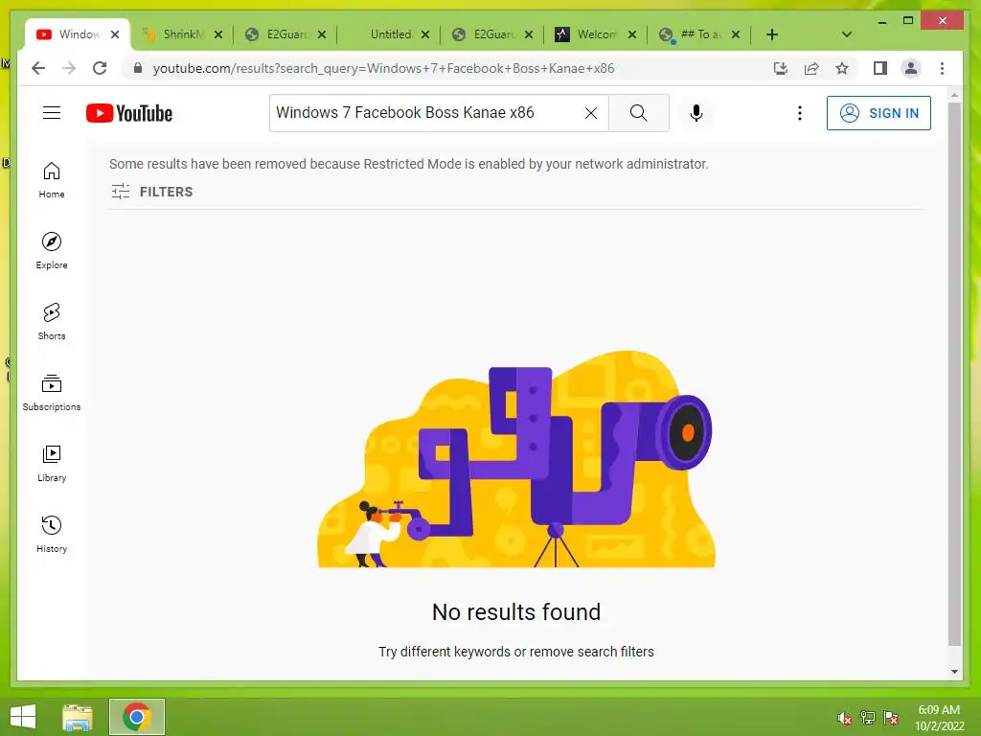Open the Action Center flag icon
The width and height of the screenshot is (981, 736).
tap(891, 718)
